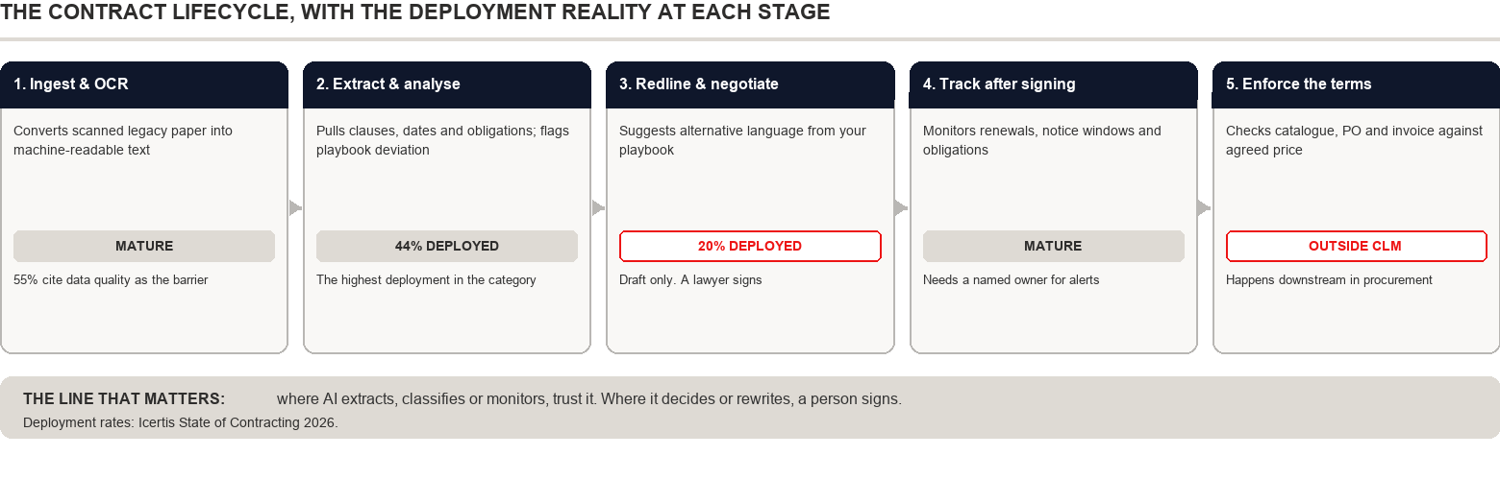Image resolution: width=1500 pixels, height=480 pixels.
Task: Click the MATURE badge under Track after signing
Action: 1053,246
